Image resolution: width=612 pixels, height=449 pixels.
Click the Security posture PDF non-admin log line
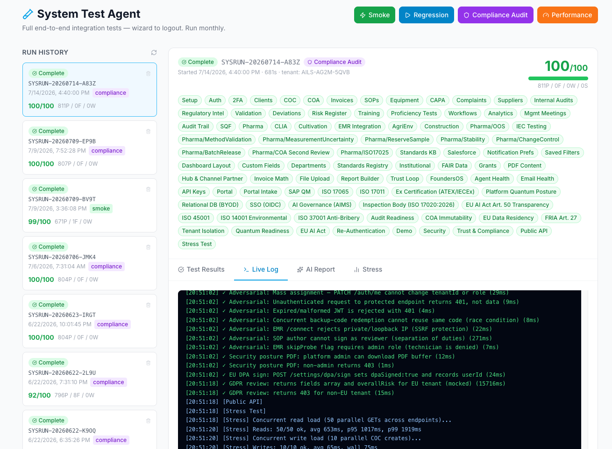[290, 365]
